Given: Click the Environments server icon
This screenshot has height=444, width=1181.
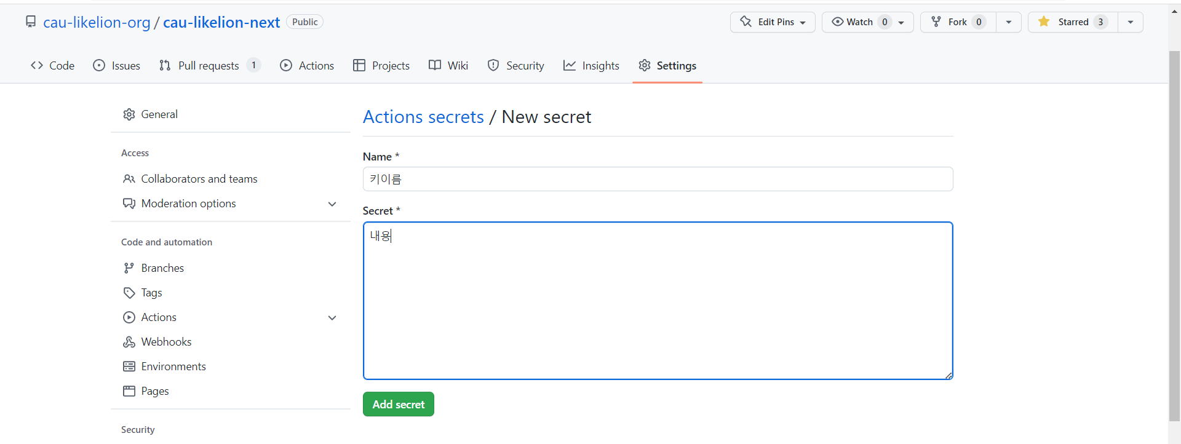Looking at the screenshot, I should [129, 367].
